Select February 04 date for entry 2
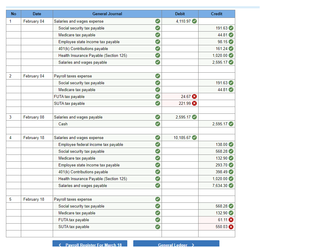Viewport: 333px width, 248px height. (x=34, y=76)
